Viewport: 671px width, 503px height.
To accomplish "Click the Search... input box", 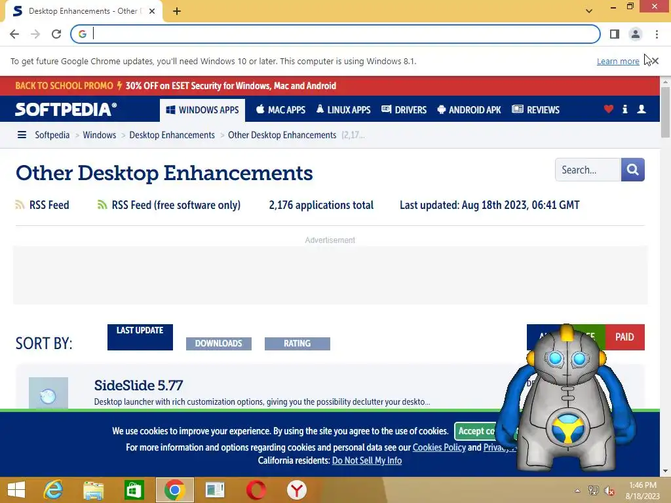I will pos(588,170).
